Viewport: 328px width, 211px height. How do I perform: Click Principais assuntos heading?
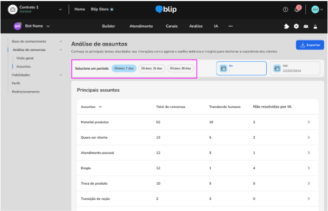coord(98,90)
